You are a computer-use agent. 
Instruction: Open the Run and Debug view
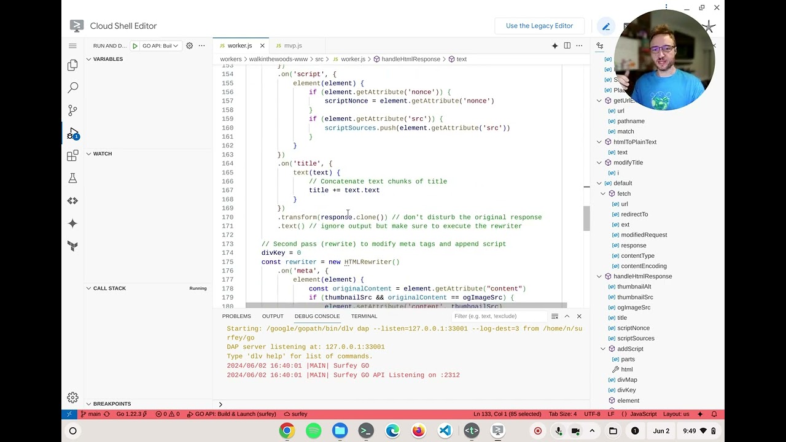(x=72, y=133)
